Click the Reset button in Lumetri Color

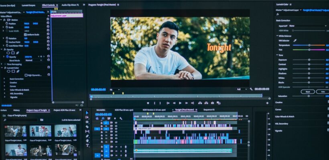(307, 92)
